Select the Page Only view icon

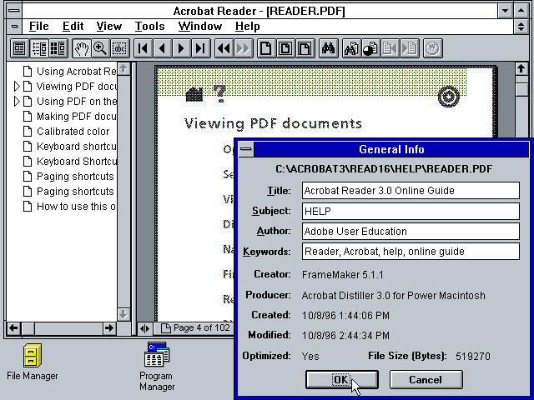[x=19, y=48]
